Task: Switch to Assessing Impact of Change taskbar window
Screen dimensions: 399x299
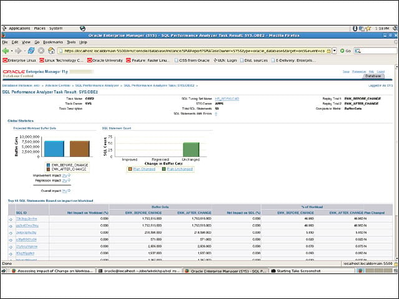Action: point(52,271)
